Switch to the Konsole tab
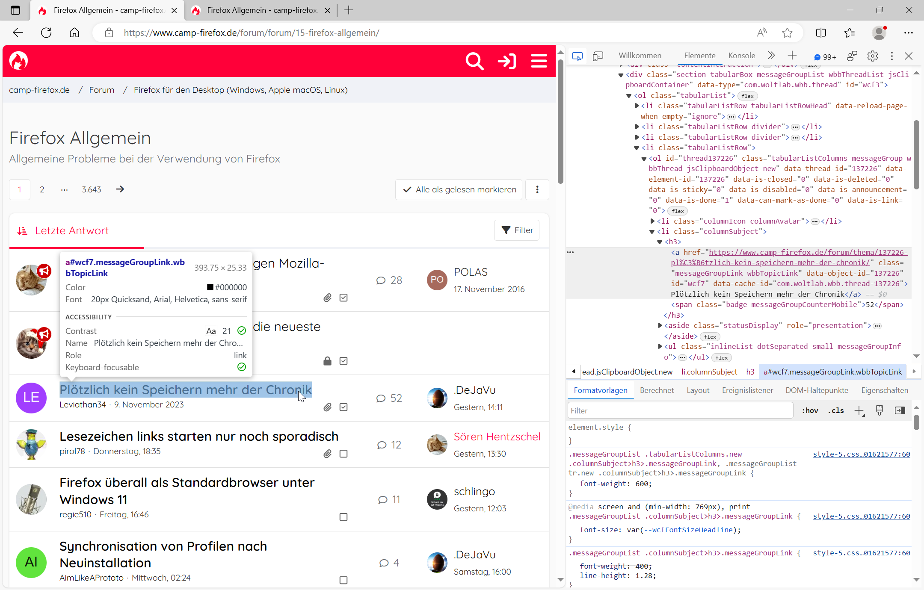The height and width of the screenshot is (590, 924). (741, 56)
